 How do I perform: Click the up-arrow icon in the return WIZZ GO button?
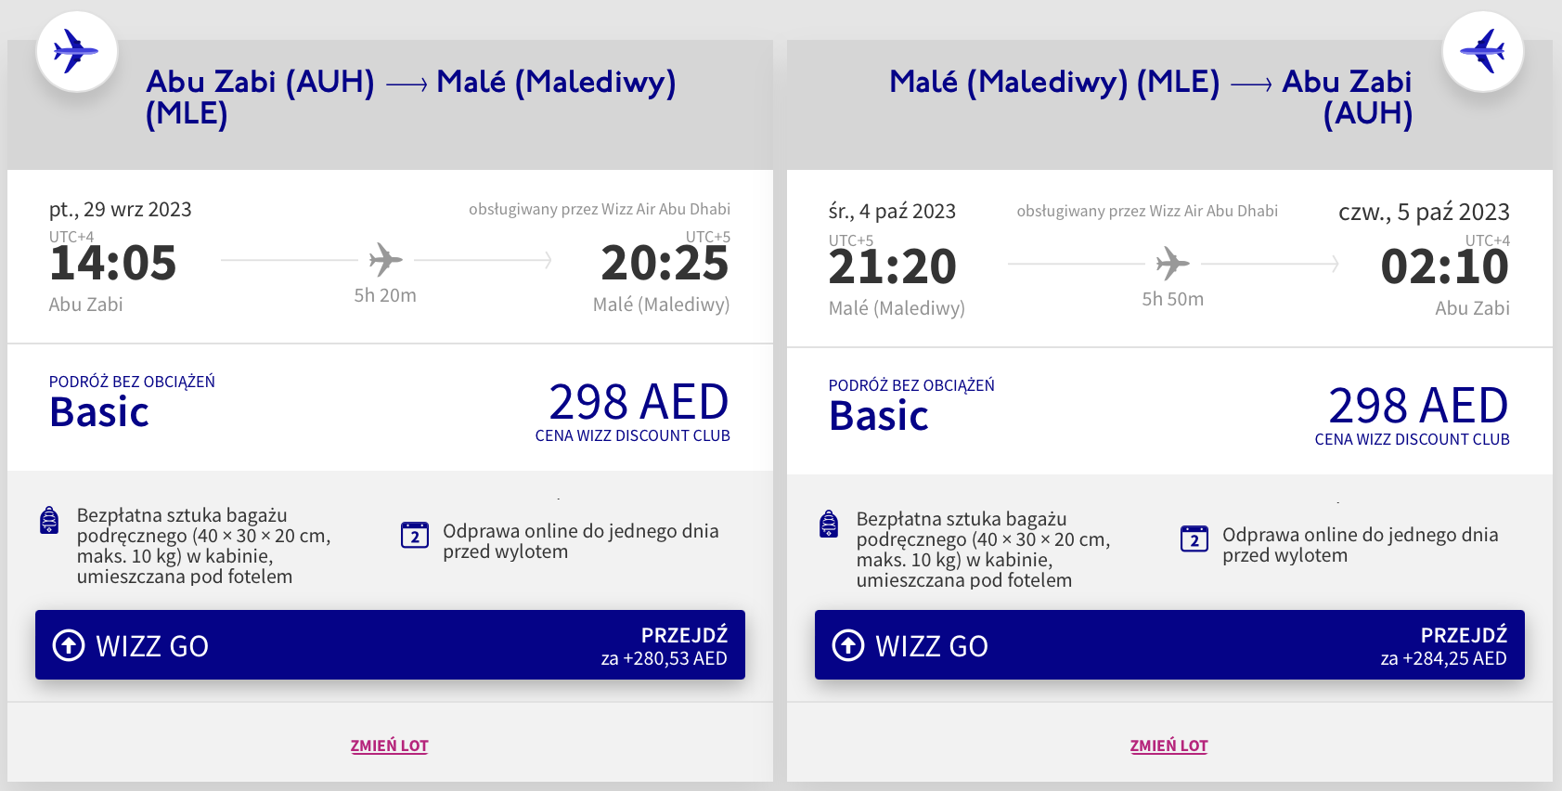pyautogui.click(x=848, y=644)
